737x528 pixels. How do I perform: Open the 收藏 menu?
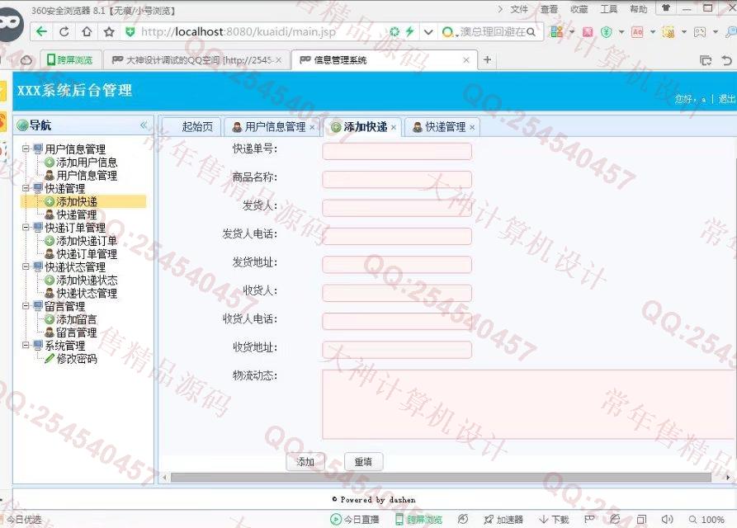click(x=579, y=9)
